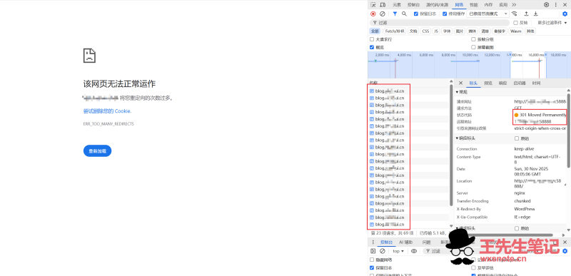
Task: Filter requests by JS type
Action: coord(436,31)
